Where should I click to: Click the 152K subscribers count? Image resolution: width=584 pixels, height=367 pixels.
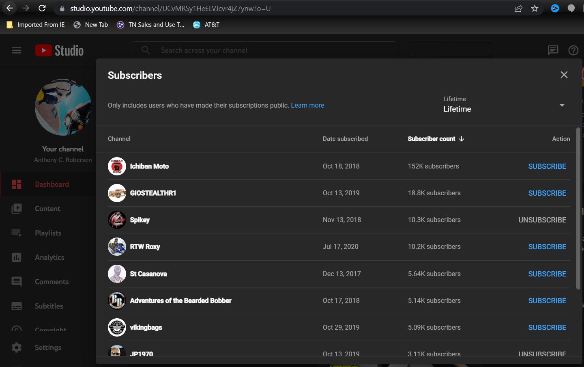pos(434,166)
